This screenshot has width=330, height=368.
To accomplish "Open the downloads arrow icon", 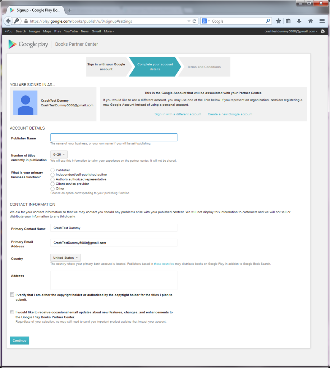I will pos(299,21).
